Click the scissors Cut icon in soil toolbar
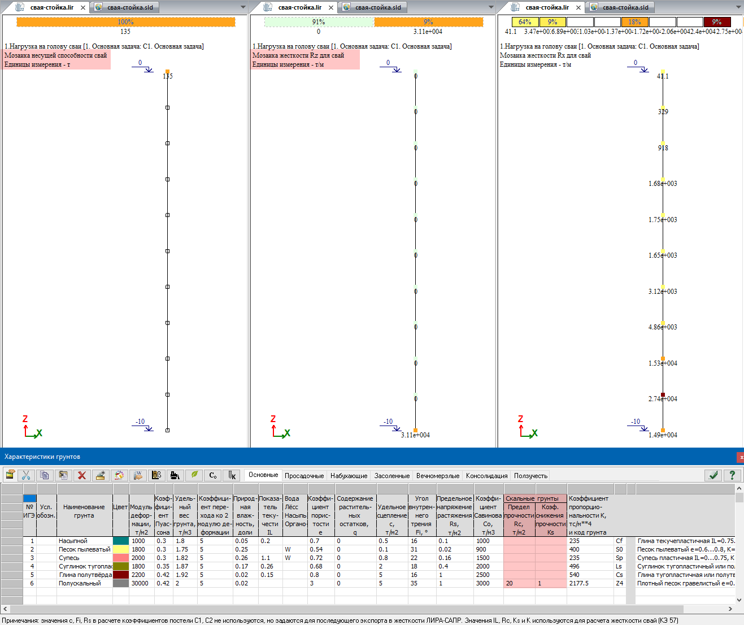The height and width of the screenshot is (625, 744). pyautogui.click(x=26, y=475)
